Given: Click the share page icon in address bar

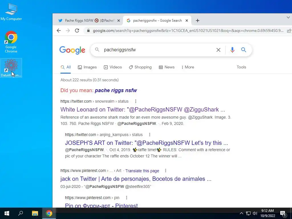Looking at the screenshot, I should (x=289, y=31).
